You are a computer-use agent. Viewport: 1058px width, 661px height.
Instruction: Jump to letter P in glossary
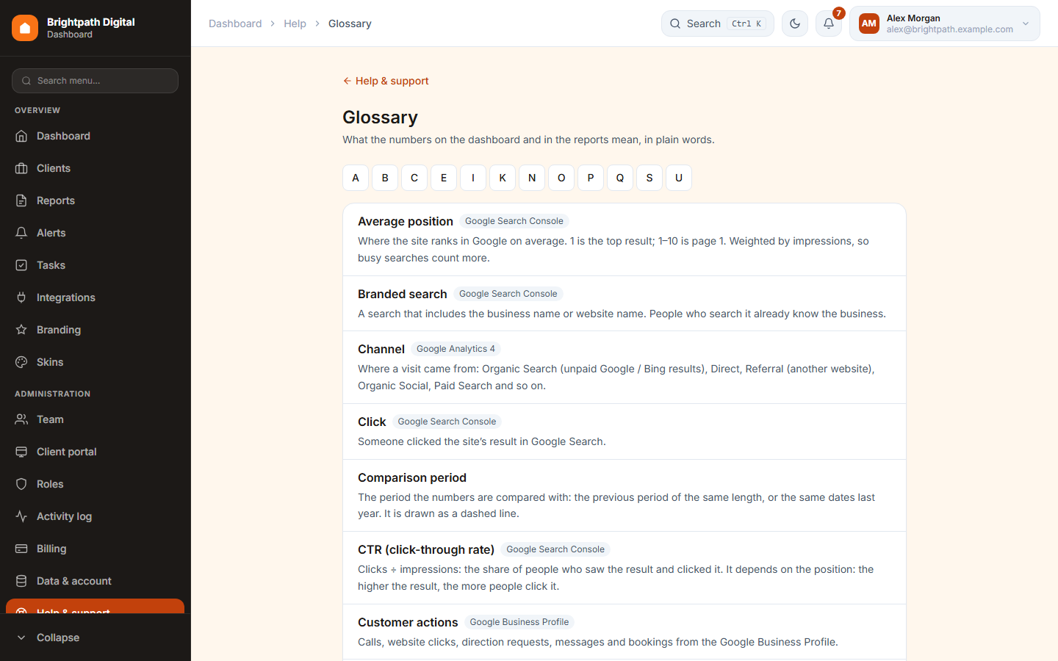click(x=591, y=178)
